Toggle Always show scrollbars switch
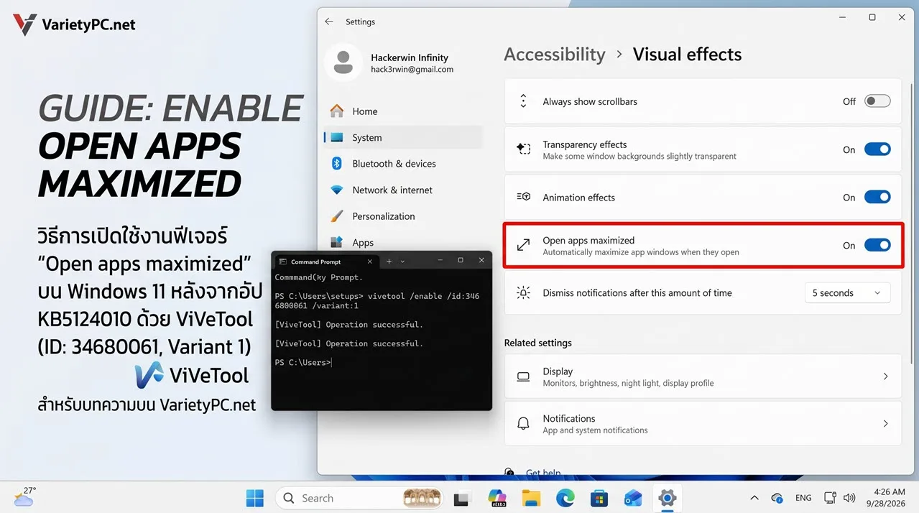The image size is (919, 513). (x=877, y=101)
